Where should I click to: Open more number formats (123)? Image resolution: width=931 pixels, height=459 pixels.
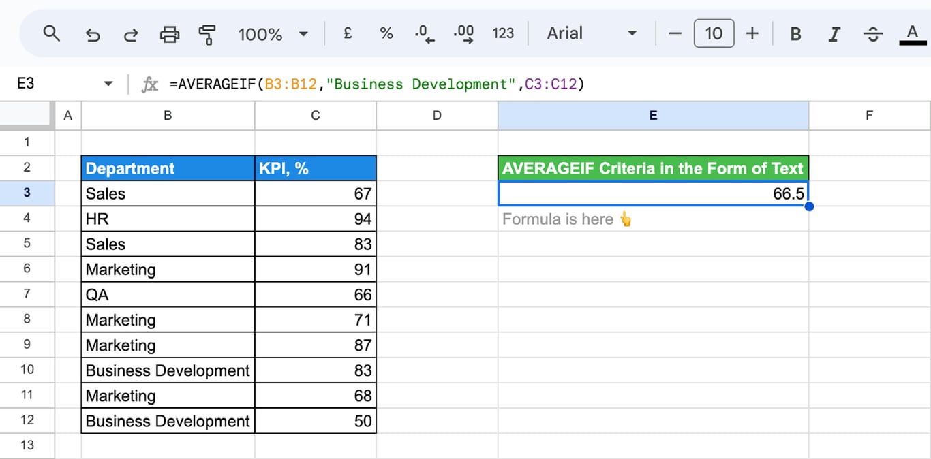click(503, 33)
